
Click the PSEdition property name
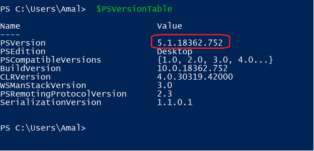click(23, 51)
